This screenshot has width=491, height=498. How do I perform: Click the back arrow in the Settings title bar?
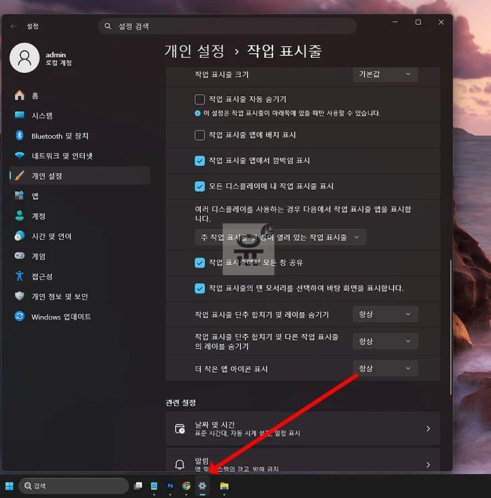13,26
